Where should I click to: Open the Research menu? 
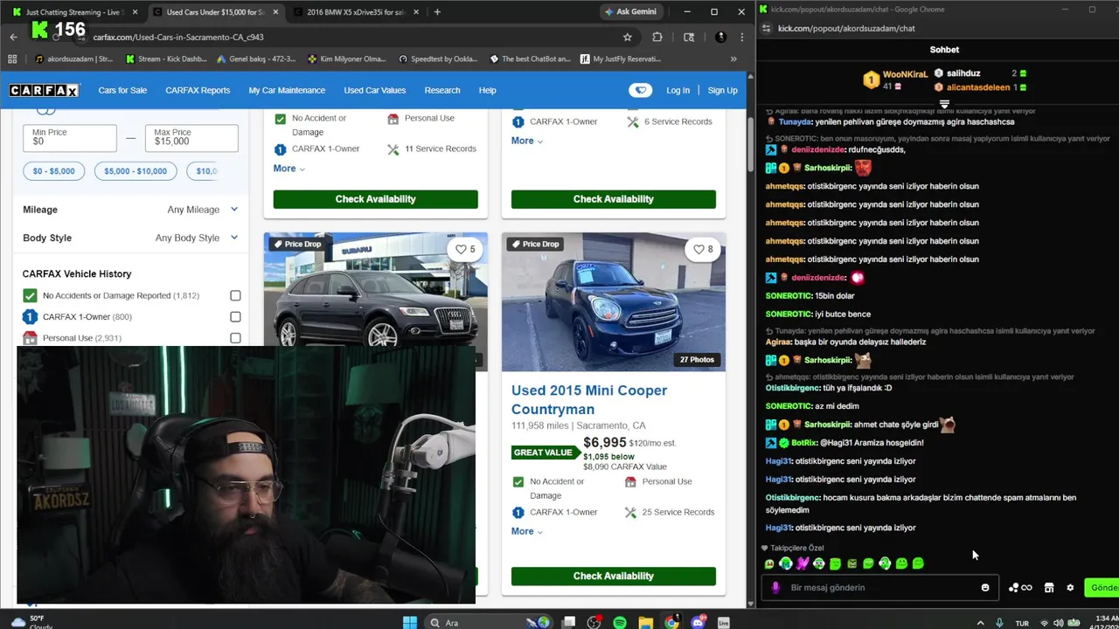[x=442, y=90]
